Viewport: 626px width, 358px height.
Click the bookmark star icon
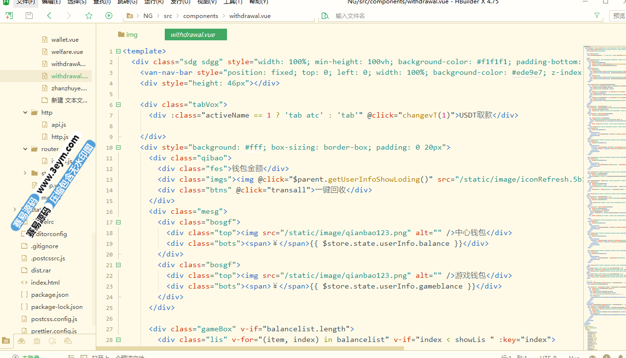click(x=89, y=16)
